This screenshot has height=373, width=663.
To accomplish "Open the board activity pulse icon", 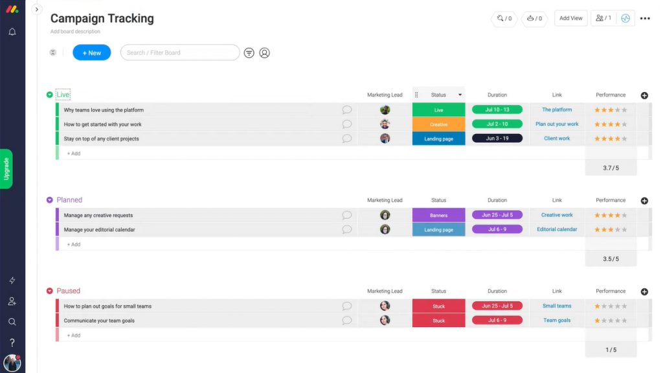I will pos(625,18).
